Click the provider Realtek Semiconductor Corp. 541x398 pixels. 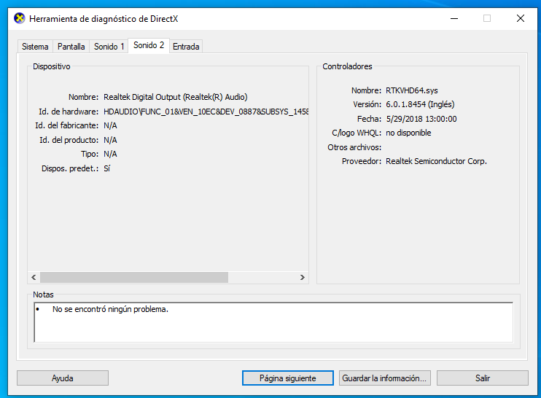(x=436, y=161)
